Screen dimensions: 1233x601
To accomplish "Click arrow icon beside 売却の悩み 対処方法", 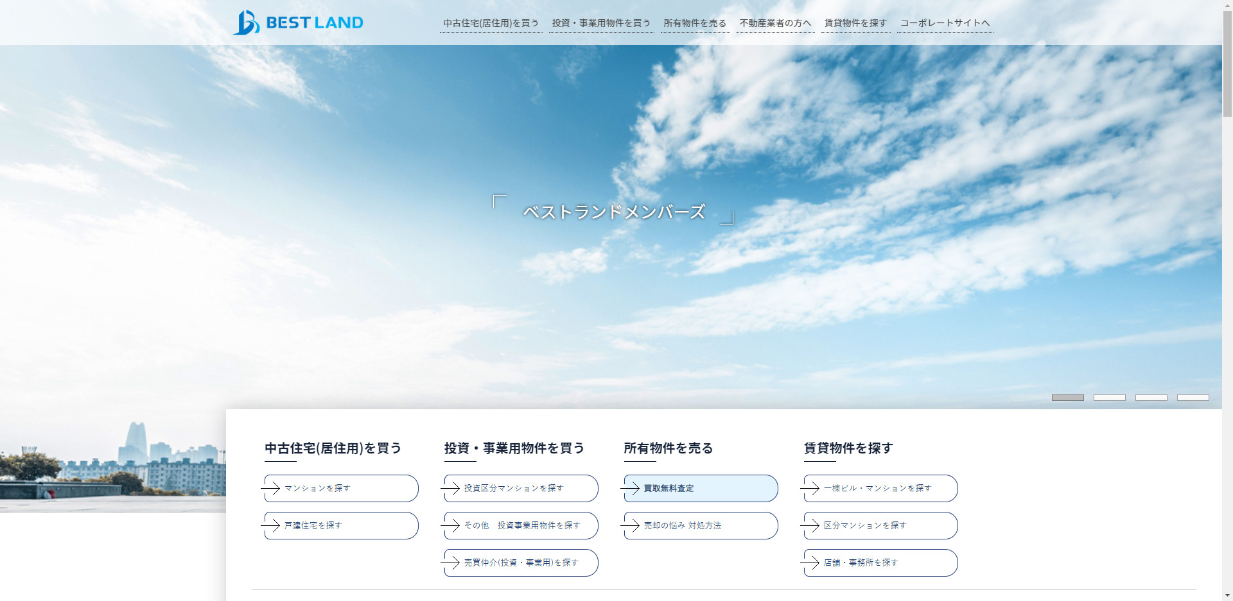I will click(631, 526).
